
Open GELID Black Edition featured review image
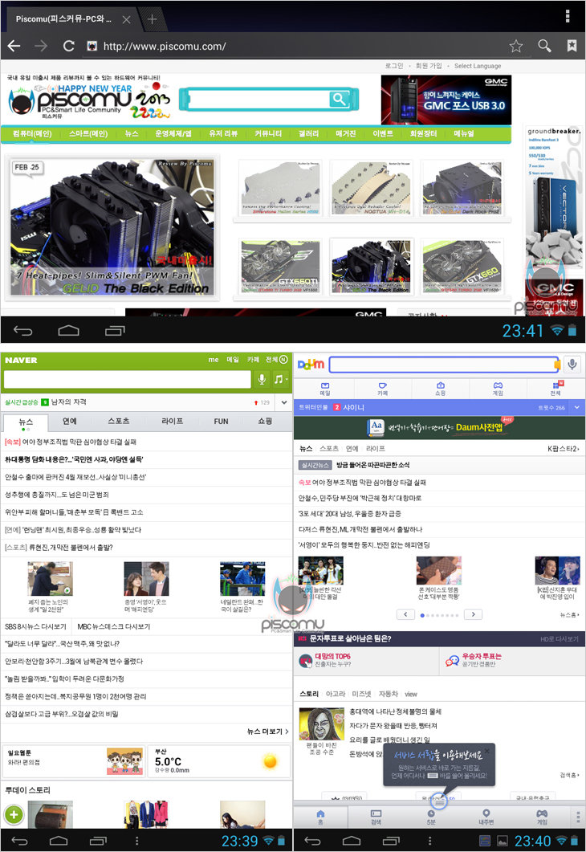(x=112, y=227)
